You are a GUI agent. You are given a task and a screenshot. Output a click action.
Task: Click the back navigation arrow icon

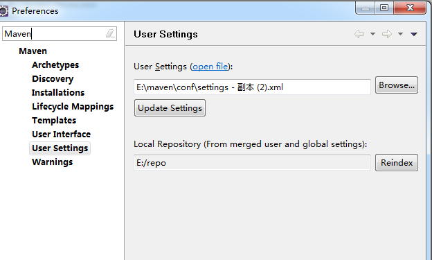pyautogui.click(x=359, y=34)
